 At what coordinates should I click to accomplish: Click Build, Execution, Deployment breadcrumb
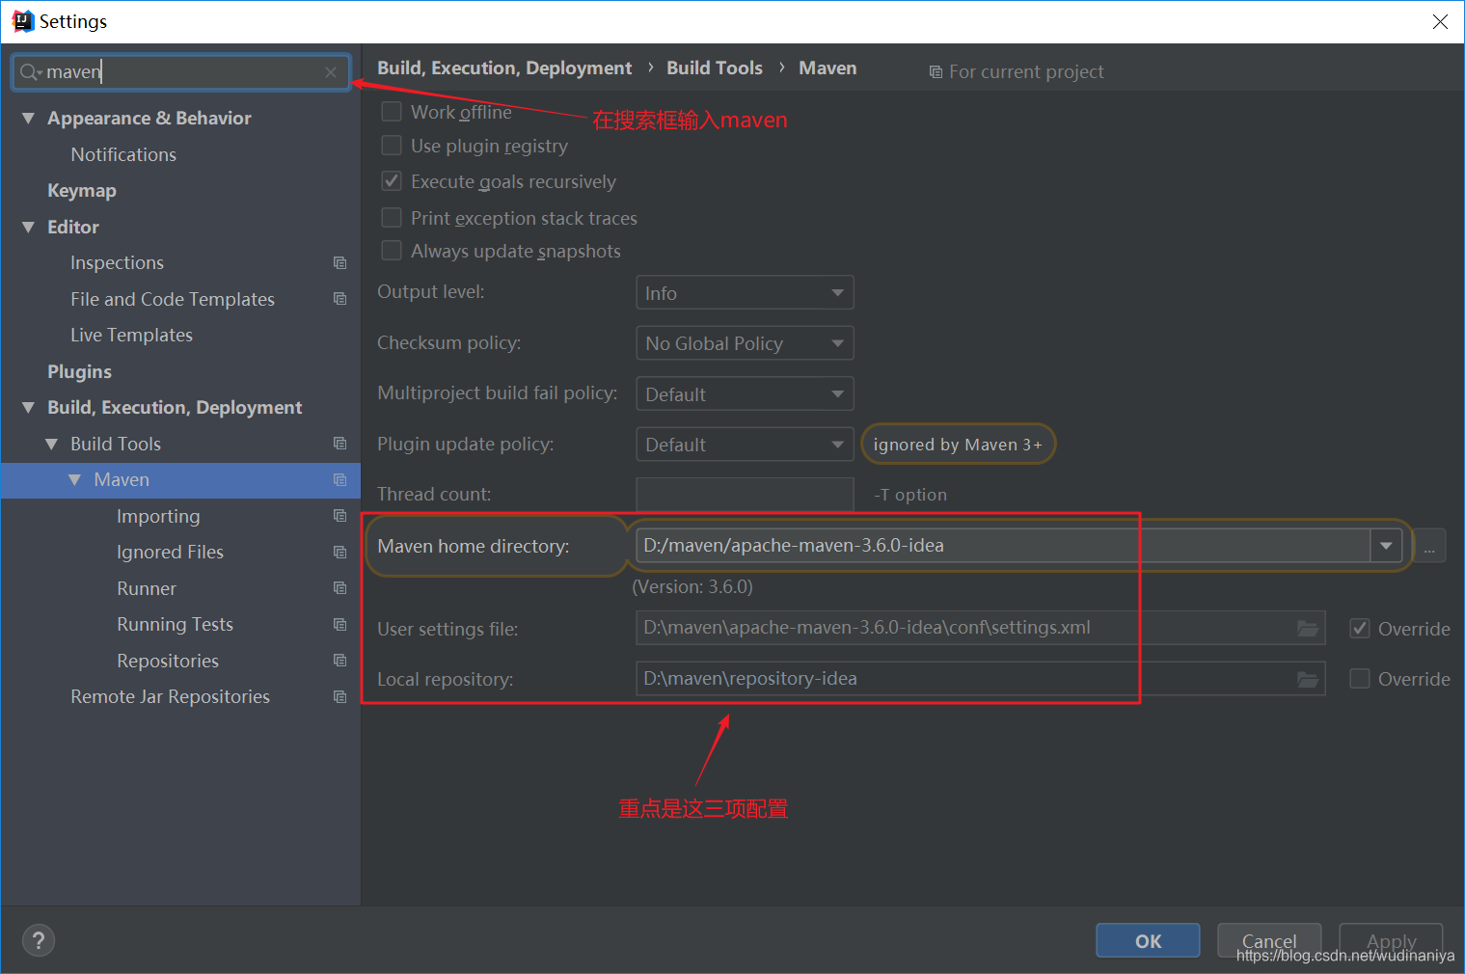click(x=504, y=68)
